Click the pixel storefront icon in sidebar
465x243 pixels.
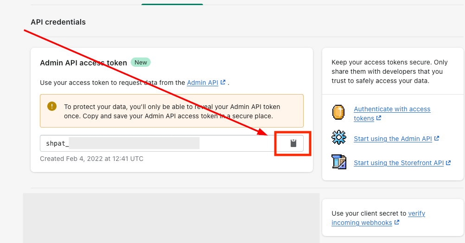pos(339,162)
